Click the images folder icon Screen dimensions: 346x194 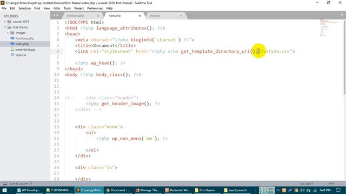[x=12, y=33]
